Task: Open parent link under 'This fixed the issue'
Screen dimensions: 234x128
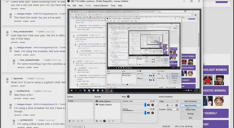Action: click(32, 21)
